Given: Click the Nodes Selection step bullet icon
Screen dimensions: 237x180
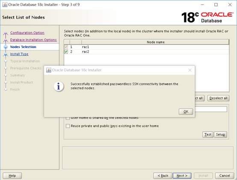Looking at the screenshot, I should tap(6, 47).
